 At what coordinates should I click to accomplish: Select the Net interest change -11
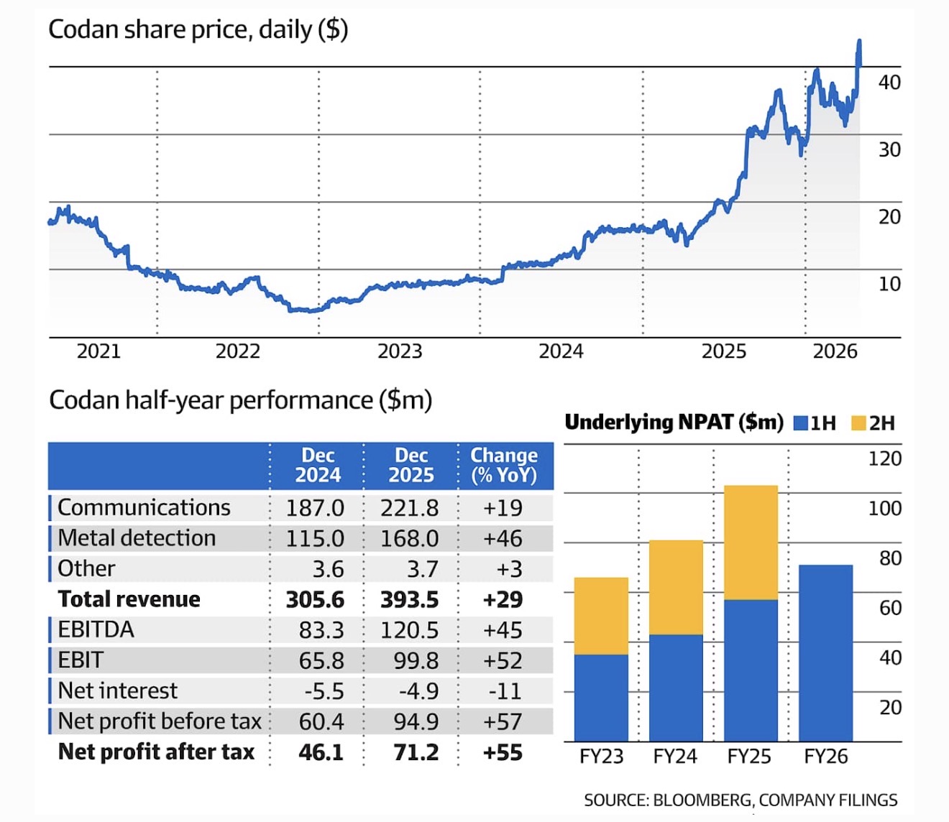(505, 691)
